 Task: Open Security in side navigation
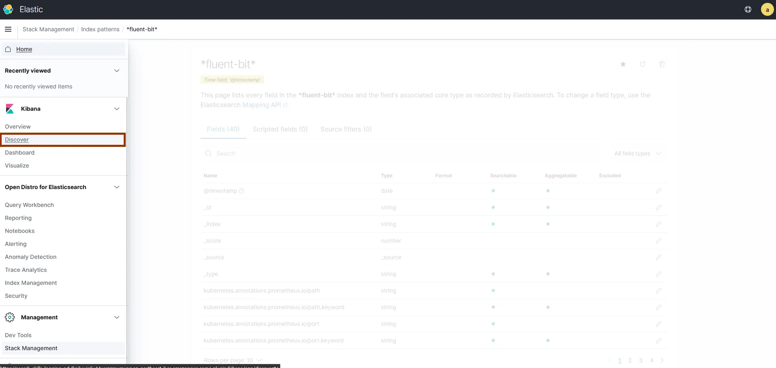16,296
